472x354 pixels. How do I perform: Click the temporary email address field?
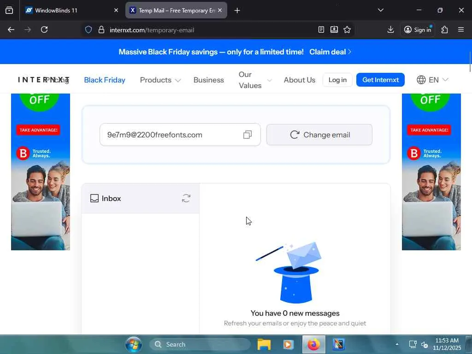180,135
